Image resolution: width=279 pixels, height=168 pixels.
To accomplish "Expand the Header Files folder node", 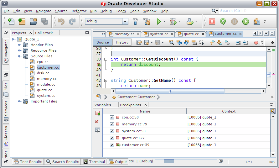I will point(20,45).
